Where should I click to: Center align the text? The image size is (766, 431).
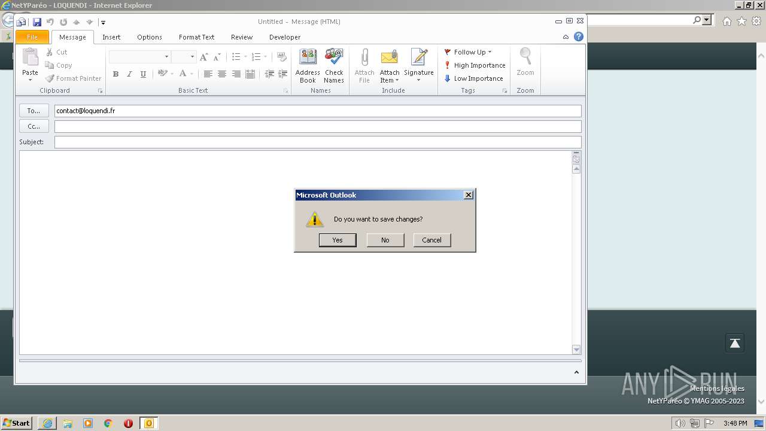222,74
